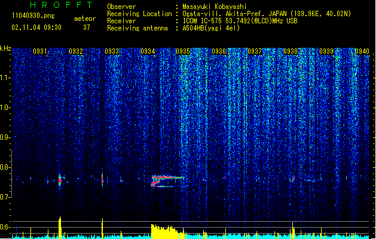Click the HROFFT title text

point(62,5)
